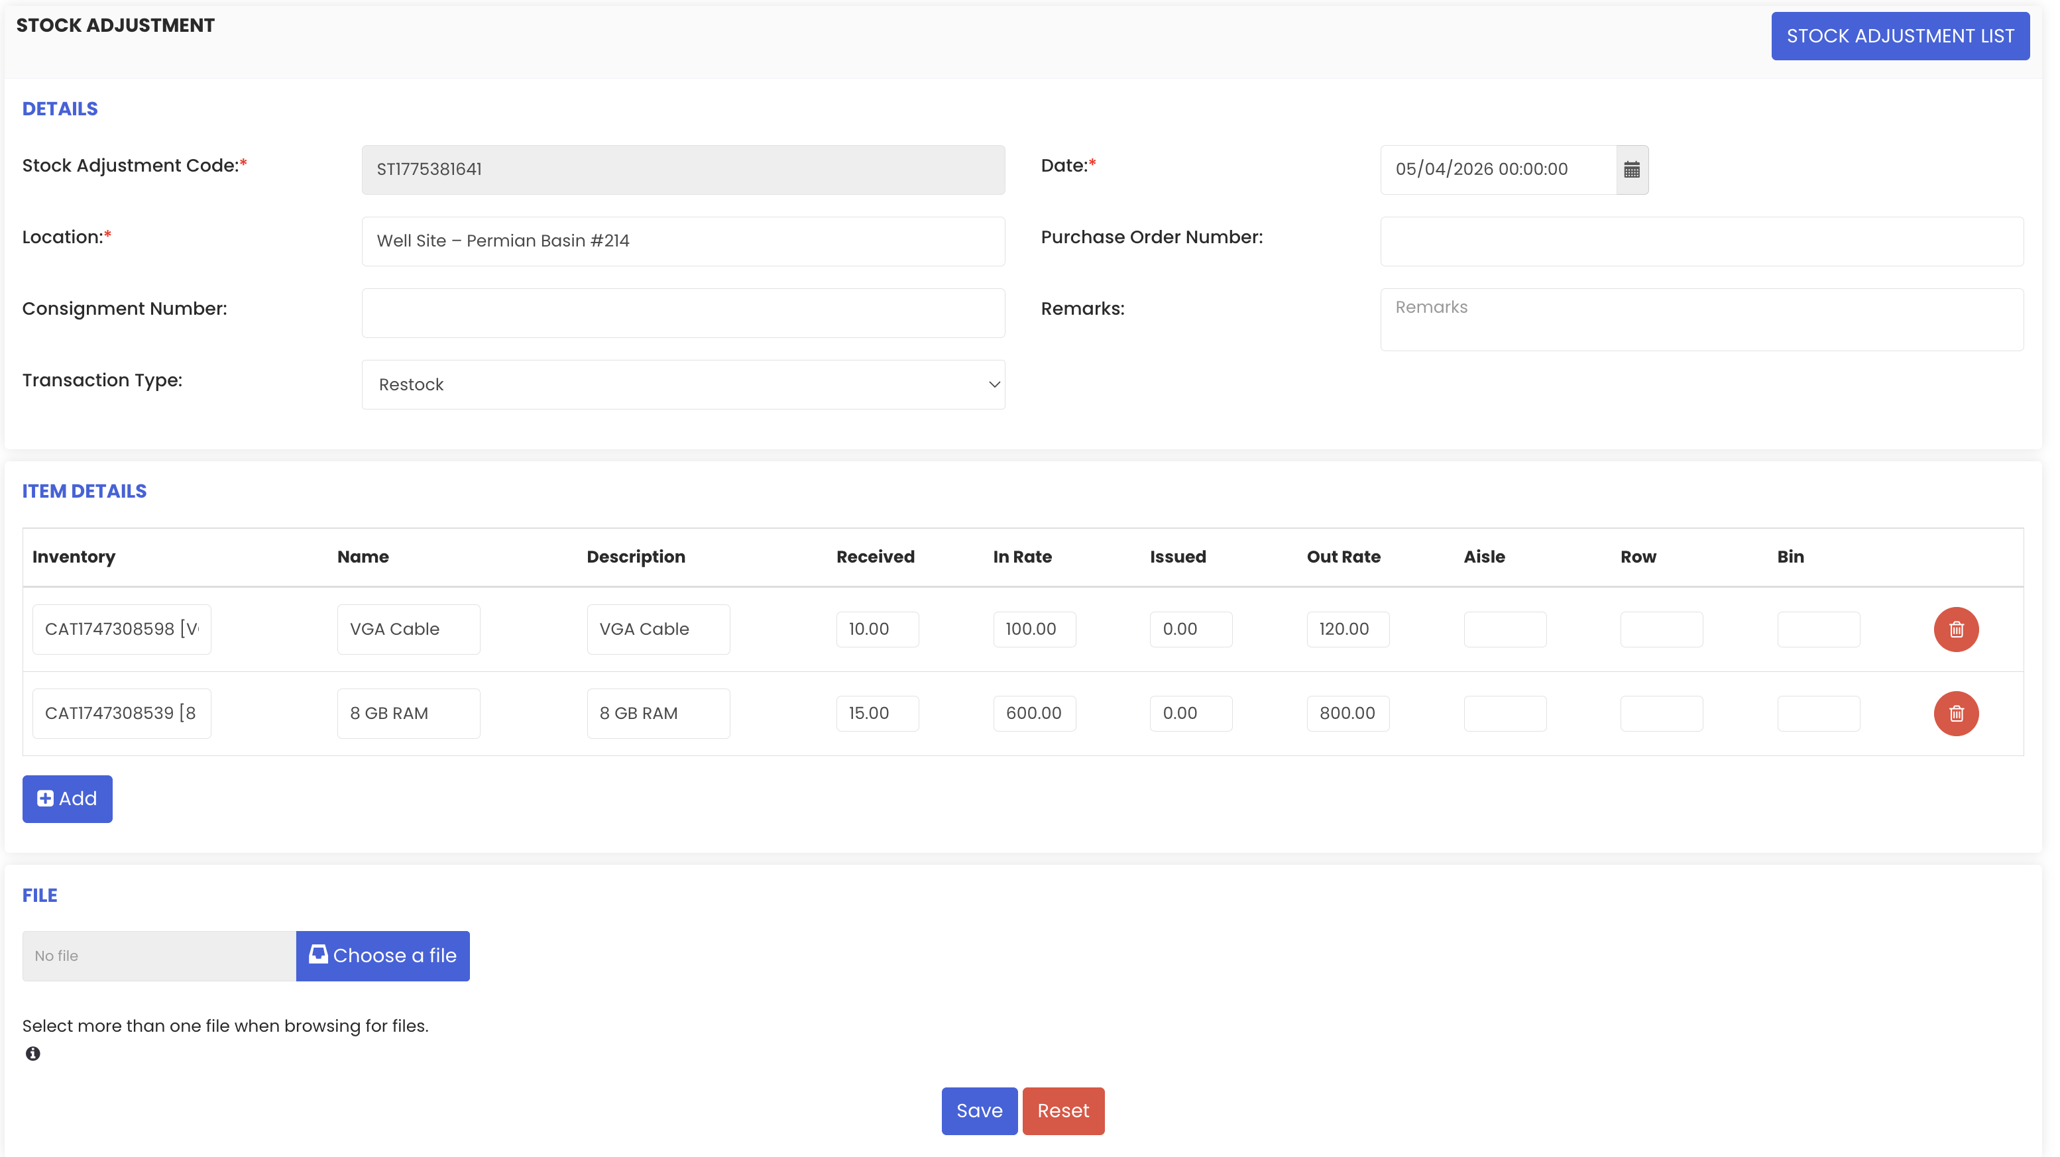Viewport: 2060px width, 1157px height.
Task: Focus the Purchase Order Number field
Action: [x=1701, y=241]
